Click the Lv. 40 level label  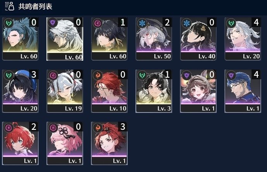[x=207, y=56]
